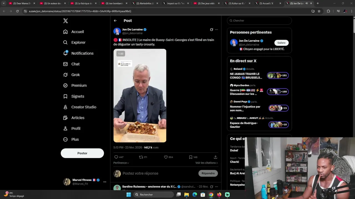Click the 1.00 speed badge on video
The width and height of the screenshot is (355, 199).
tap(121, 54)
